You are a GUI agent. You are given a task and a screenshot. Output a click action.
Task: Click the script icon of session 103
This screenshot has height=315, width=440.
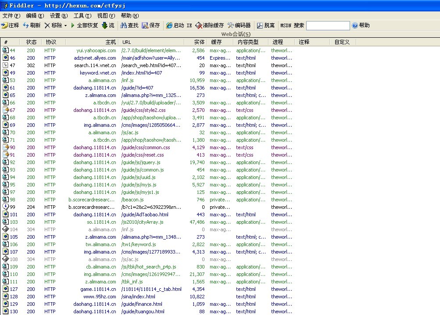[5, 222]
